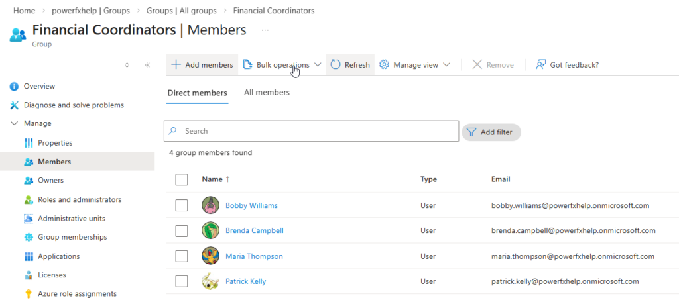Click the Properties bars icon in sidebar
Screen dimensions: 679x300
coord(29,143)
